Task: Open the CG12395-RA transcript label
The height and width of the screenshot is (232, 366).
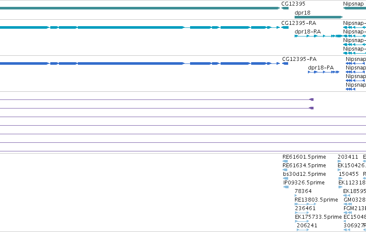Action: [299, 23]
